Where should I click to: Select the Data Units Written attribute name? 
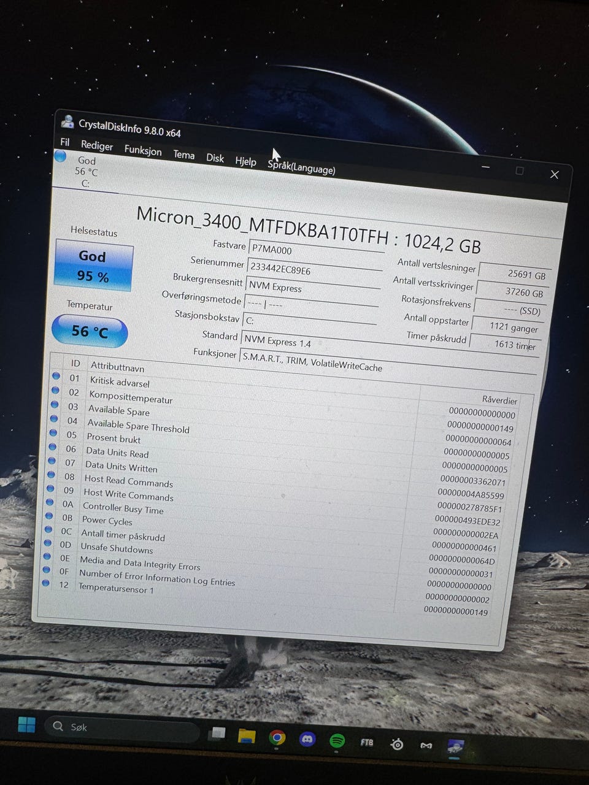pyautogui.click(x=121, y=467)
